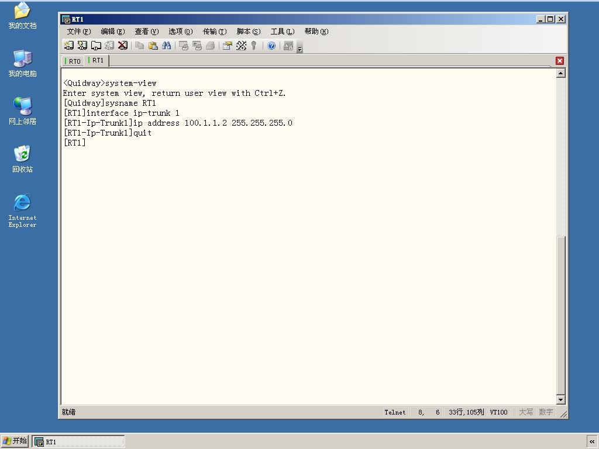599x449 pixels.
Task: Click the keymap editor icon
Action: pos(241,46)
